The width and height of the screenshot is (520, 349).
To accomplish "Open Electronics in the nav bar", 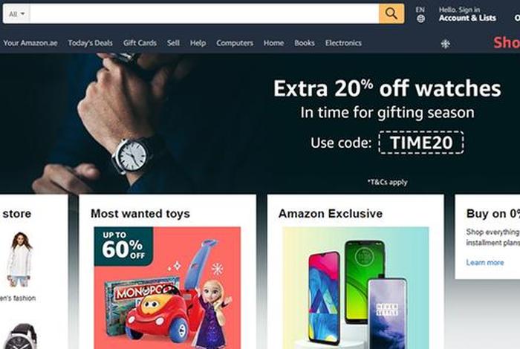I will [x=343, y=43].
